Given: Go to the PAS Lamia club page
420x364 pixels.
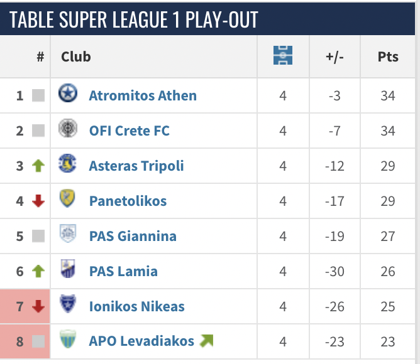Looking at the screenshot, I should point(123,271).
